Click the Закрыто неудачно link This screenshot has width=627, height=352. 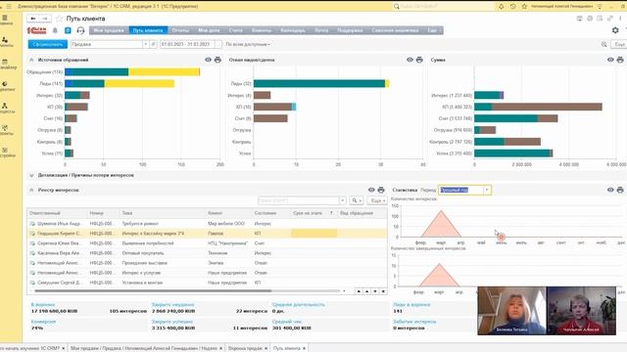click(x=172, y=304)
